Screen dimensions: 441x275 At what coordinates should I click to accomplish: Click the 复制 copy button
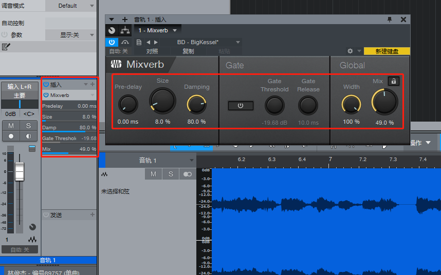point(188,51)
